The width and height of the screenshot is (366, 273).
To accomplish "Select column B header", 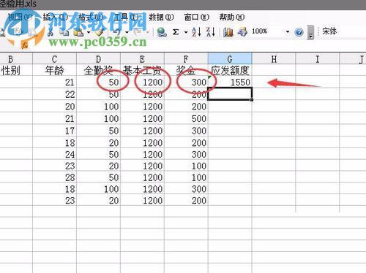I will [x=16, y=59].
